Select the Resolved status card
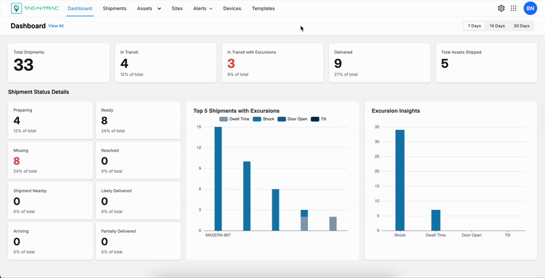Viewport: 545px width, 278px height. pyautogui.click(x=138, y=160)
